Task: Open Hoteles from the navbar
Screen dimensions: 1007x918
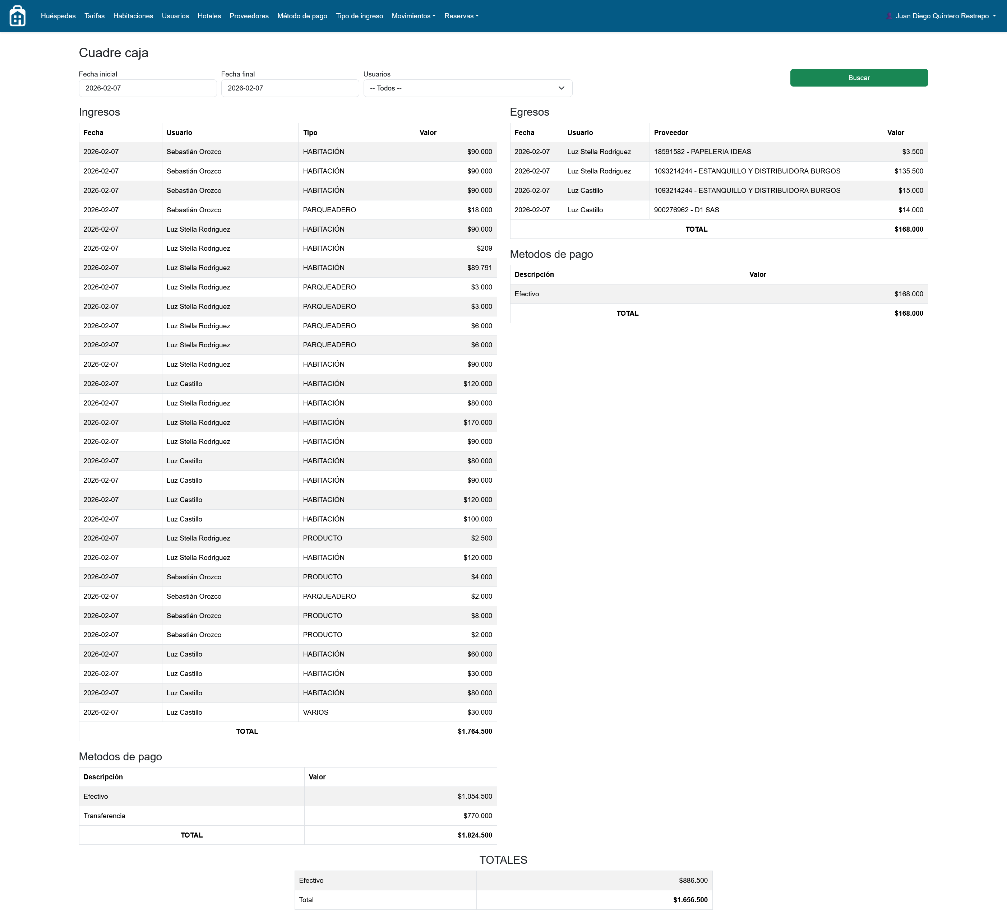Action: pyautogui.click(x=209, y=16)
